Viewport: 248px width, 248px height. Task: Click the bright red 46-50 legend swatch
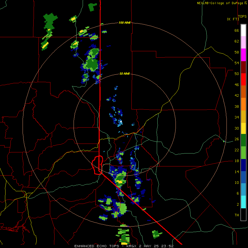243,79
